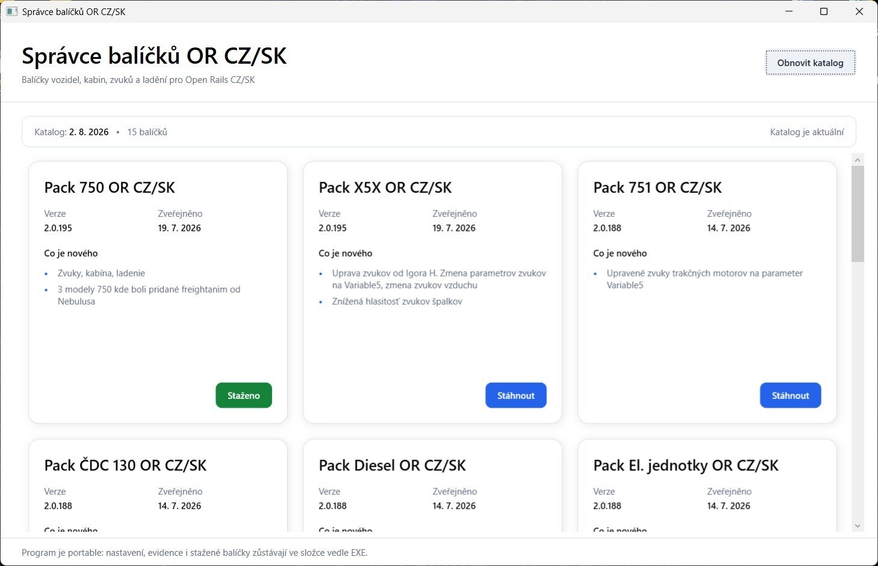Click the main heading Správce balíčků OR CZ/SK
This screenshot has height=566, width=878.
point(154,56)
